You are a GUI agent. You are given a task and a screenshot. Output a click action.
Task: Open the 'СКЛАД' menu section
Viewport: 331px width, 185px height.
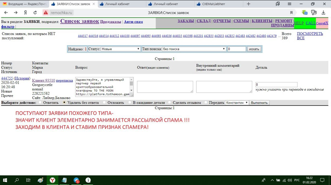203,21
